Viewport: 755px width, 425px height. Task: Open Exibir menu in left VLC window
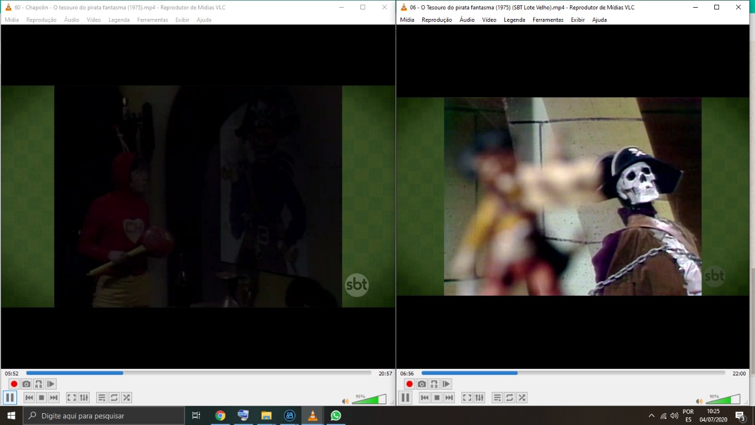[182, 19]
